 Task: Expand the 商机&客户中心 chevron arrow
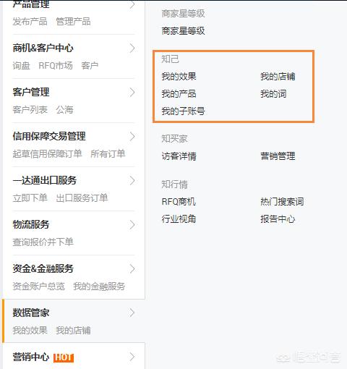[x=132, y=48]
